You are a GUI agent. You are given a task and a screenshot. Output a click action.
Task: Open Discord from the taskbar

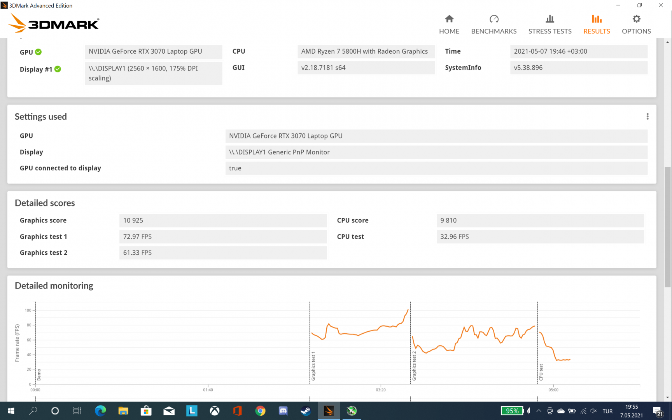coord(283,411)
